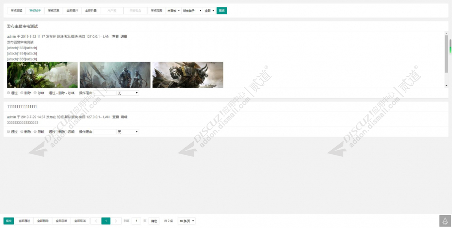Click 查看 link on the 2019-7-29 post
The height and width of the screenshot is (228, 452).
click(x=115, y=117)
